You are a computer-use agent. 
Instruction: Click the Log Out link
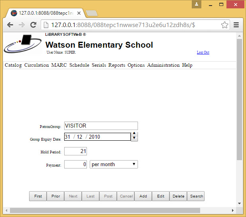[x=203, y=52]
